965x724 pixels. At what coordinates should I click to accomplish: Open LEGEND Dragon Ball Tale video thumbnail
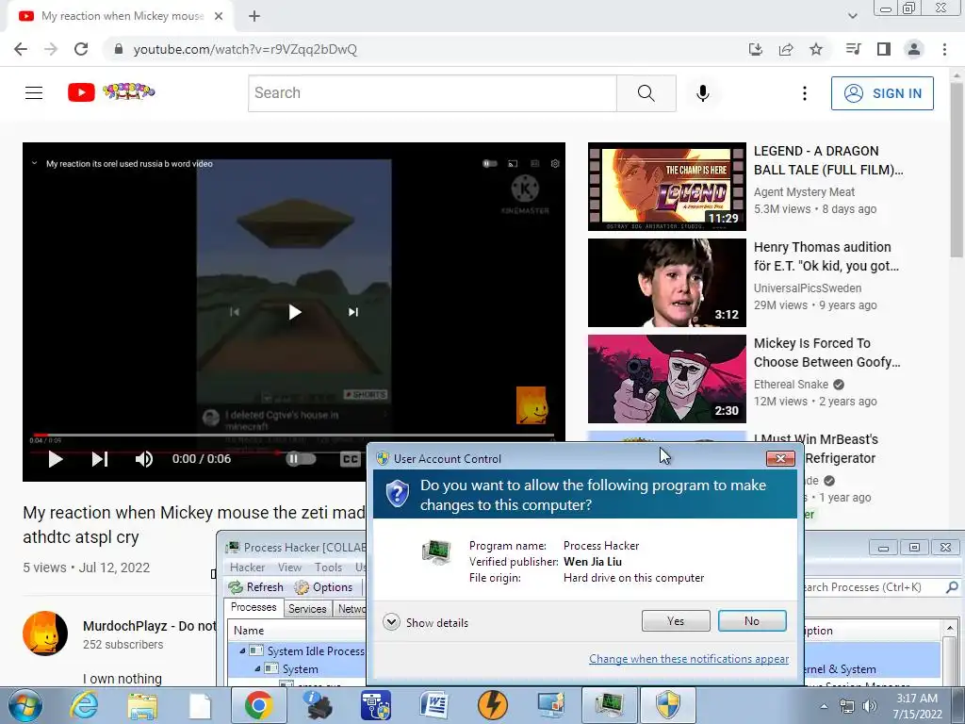pos(667,187)
